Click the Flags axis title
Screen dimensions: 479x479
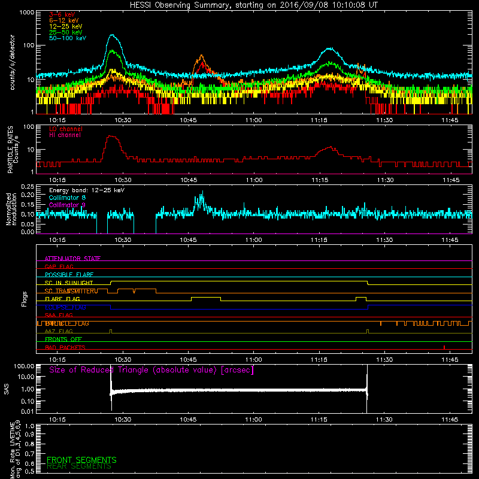(25, 299)
